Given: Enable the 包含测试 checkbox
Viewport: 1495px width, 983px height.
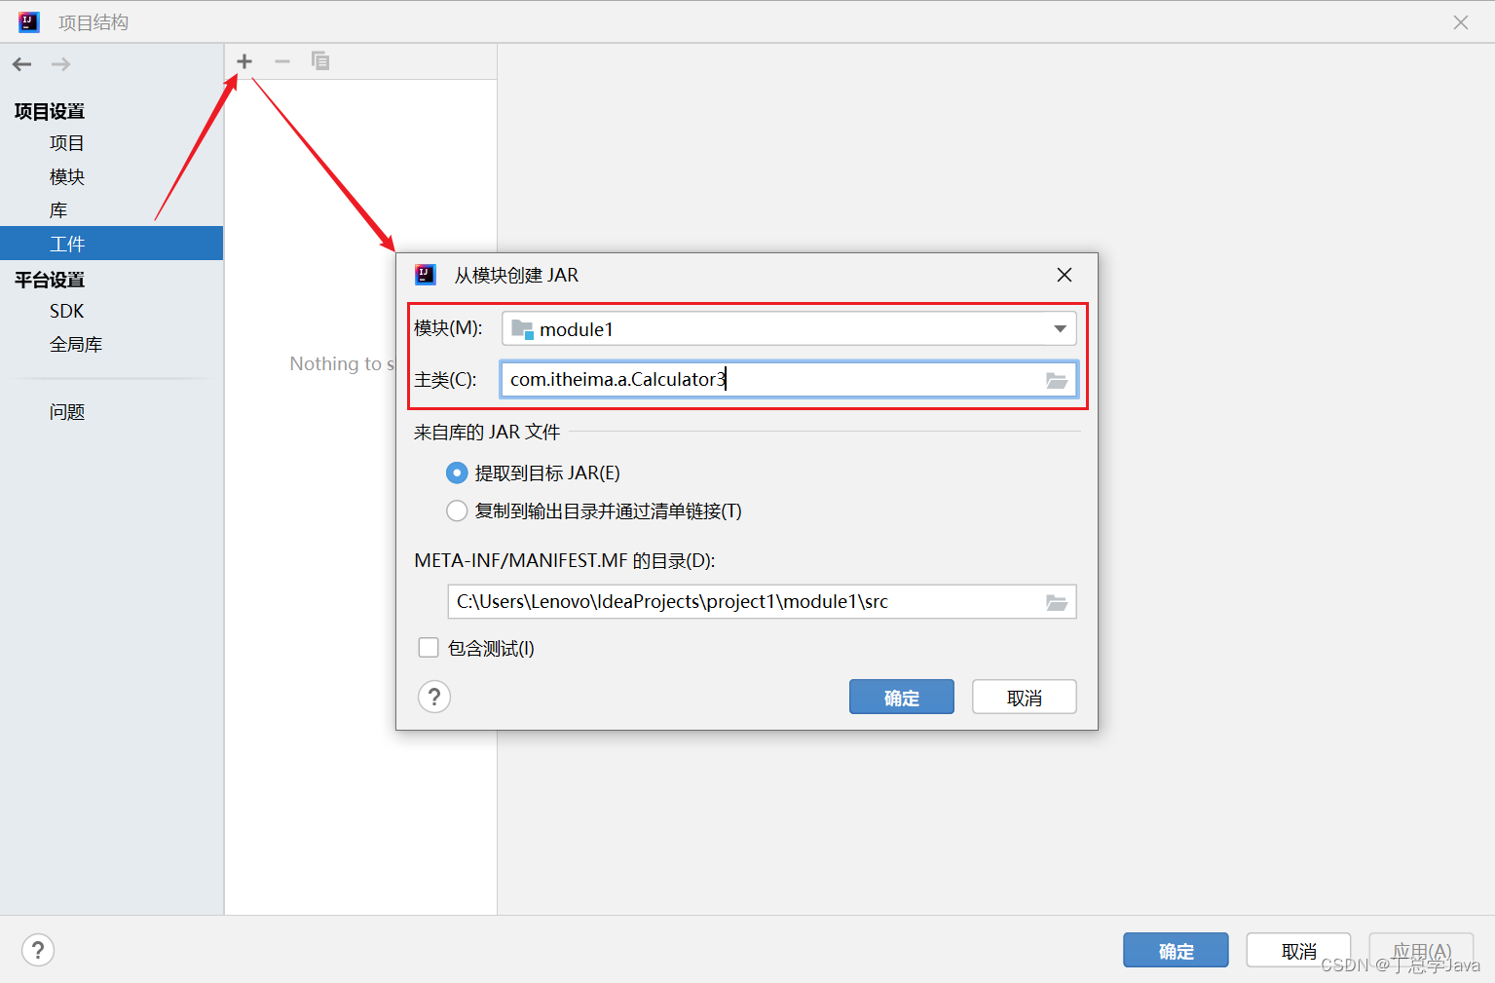Looking at the screenshot, I should (429, 648).
